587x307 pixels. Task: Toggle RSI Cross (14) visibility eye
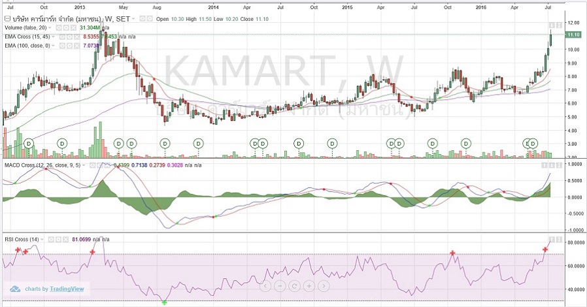[51, 239]
